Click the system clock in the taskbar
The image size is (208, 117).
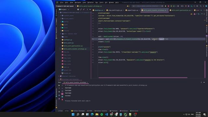tap(198, 114)
